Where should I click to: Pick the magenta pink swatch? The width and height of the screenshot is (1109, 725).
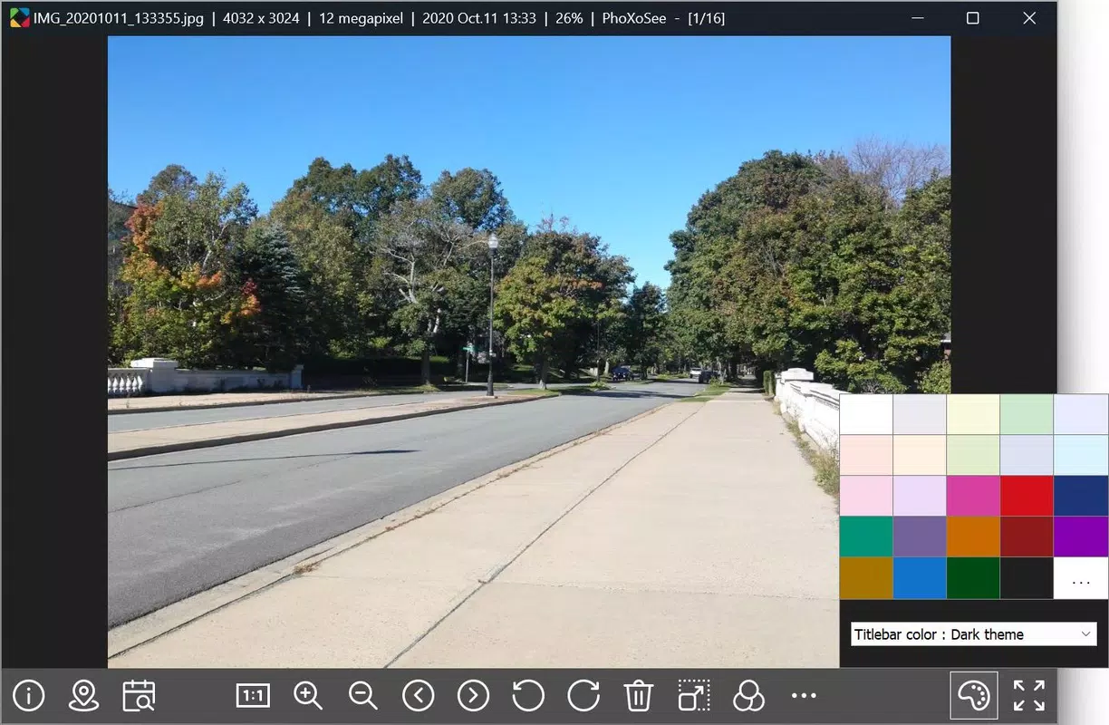(973, 496)
